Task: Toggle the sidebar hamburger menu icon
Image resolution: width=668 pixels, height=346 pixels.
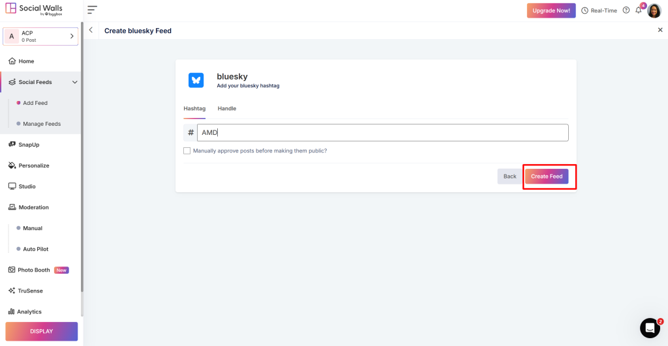Action: click(92, 9)
